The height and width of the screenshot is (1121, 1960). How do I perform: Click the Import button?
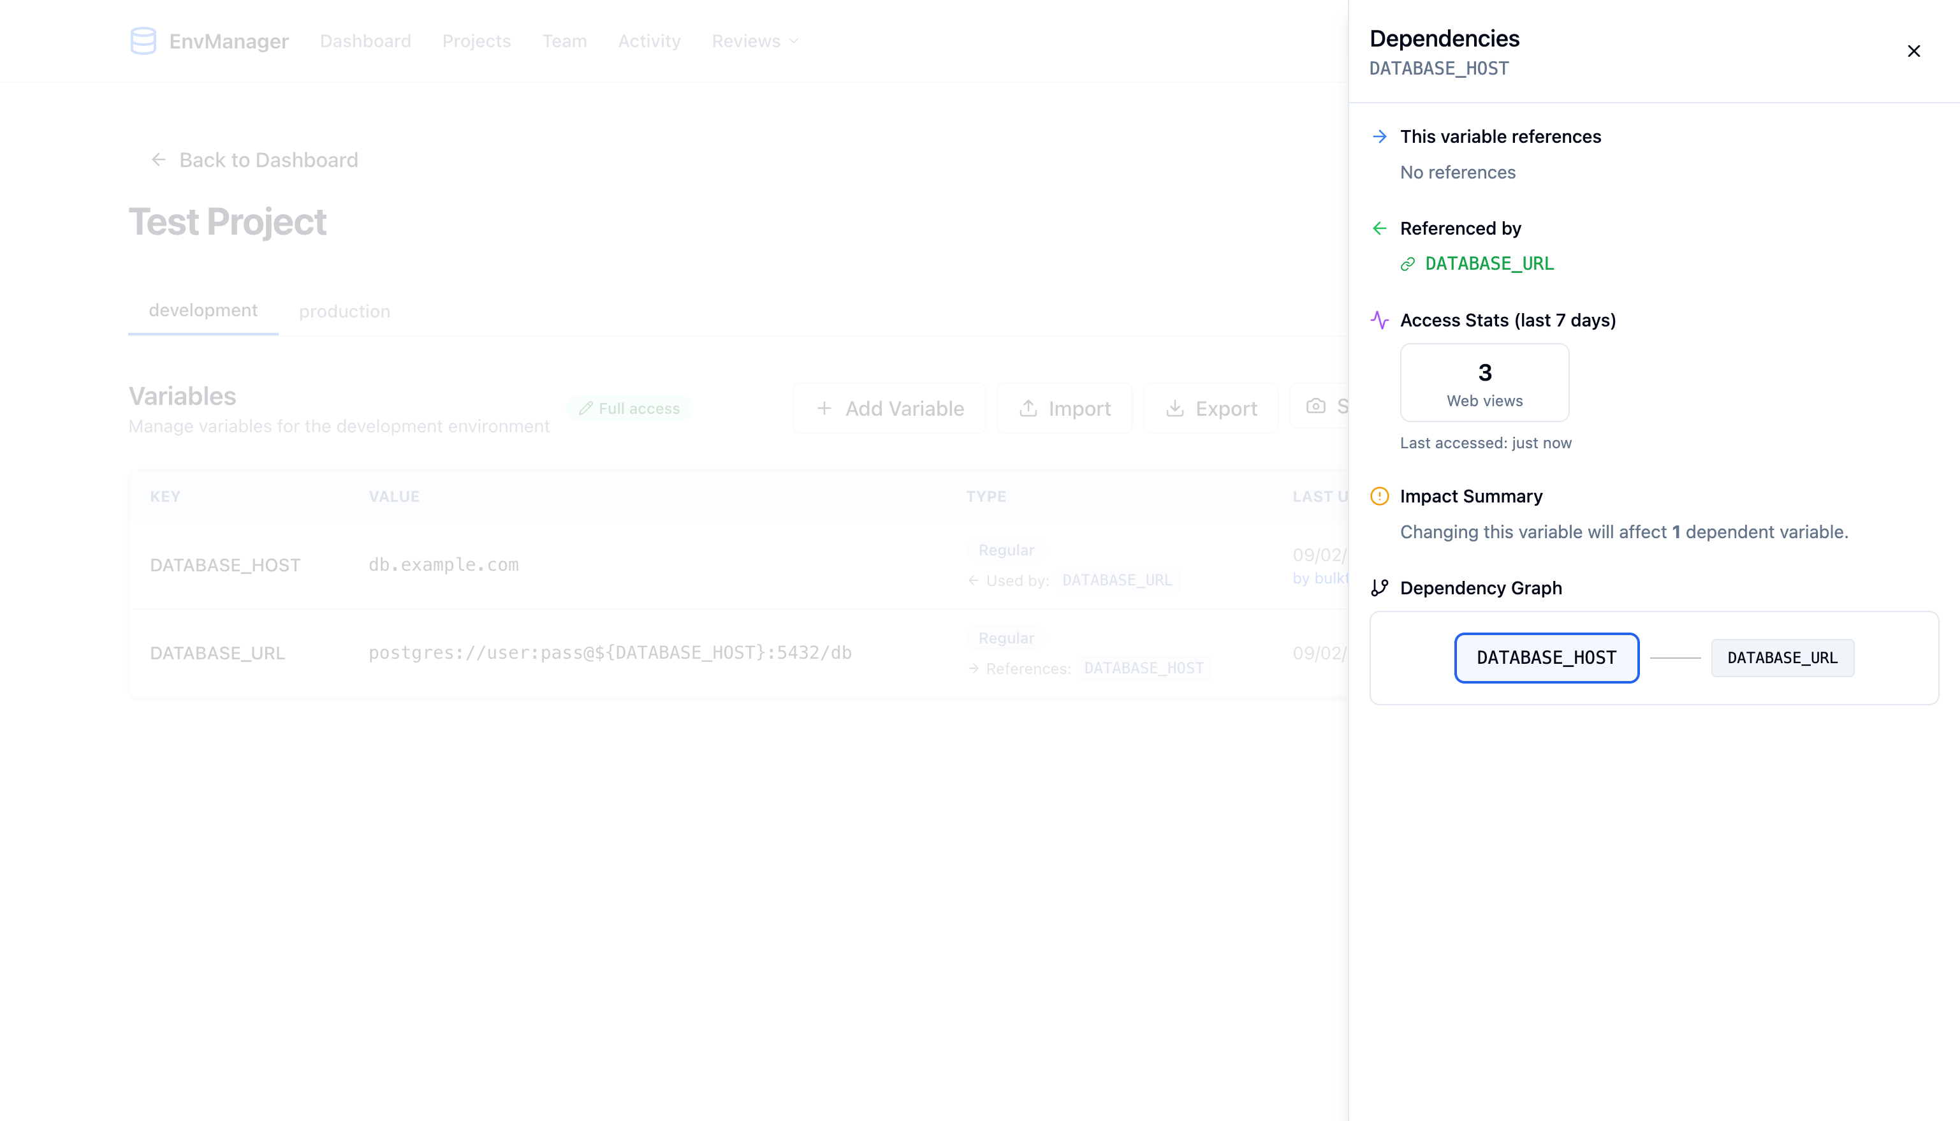(1065, 407)
